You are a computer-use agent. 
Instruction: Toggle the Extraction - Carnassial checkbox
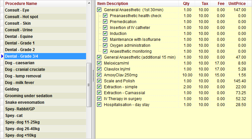(99, 93)
